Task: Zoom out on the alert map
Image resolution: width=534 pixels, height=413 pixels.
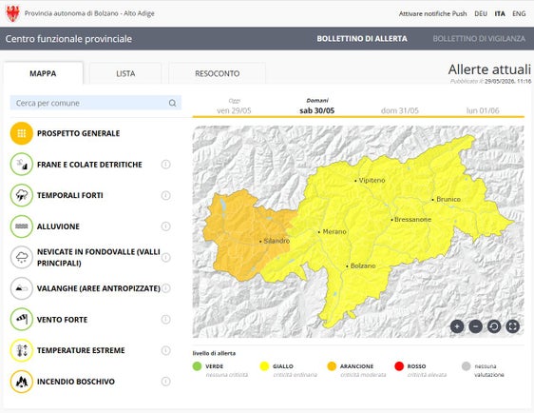Action: pos(476,326)
